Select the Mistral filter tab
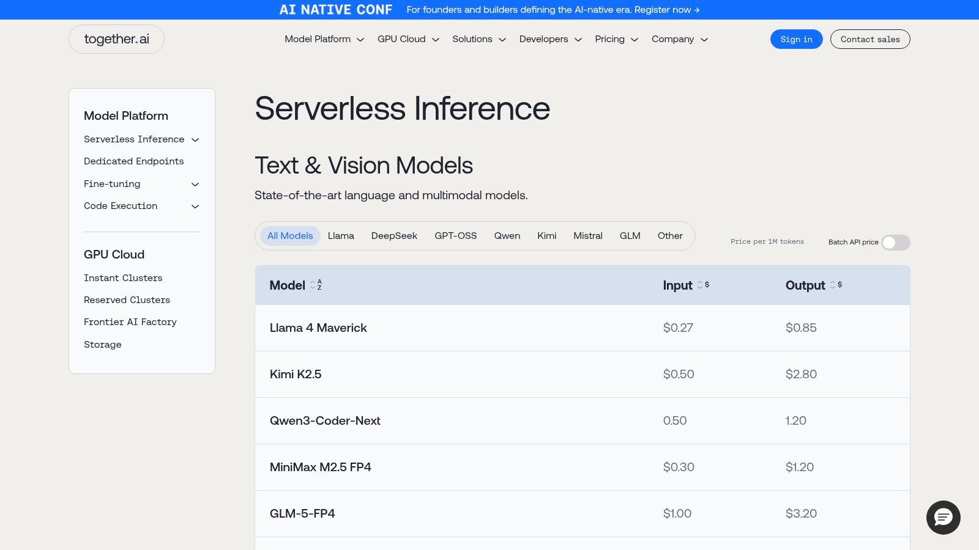This screenshot has width=979, height=550. pos(587,236)
